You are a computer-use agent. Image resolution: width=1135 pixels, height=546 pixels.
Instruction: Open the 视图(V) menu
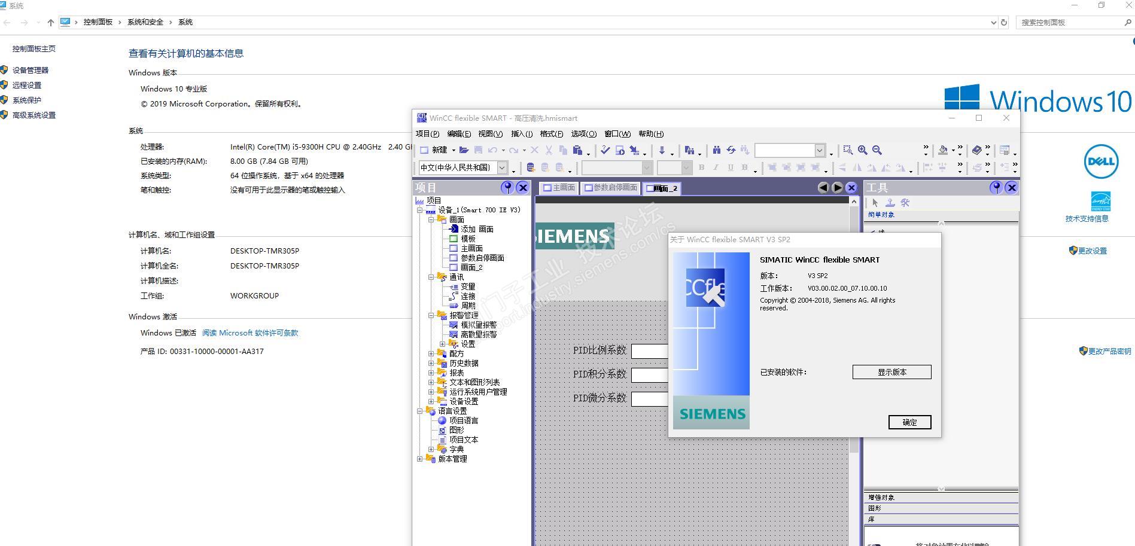click(x=491, y=134)
